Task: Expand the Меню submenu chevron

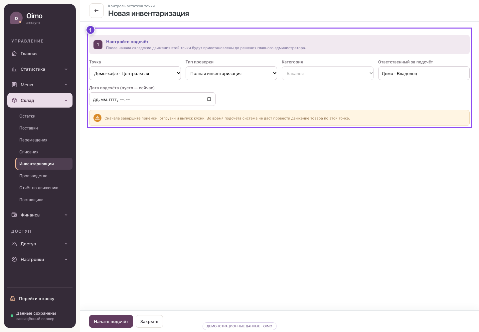Action: [x=66, y=85]
